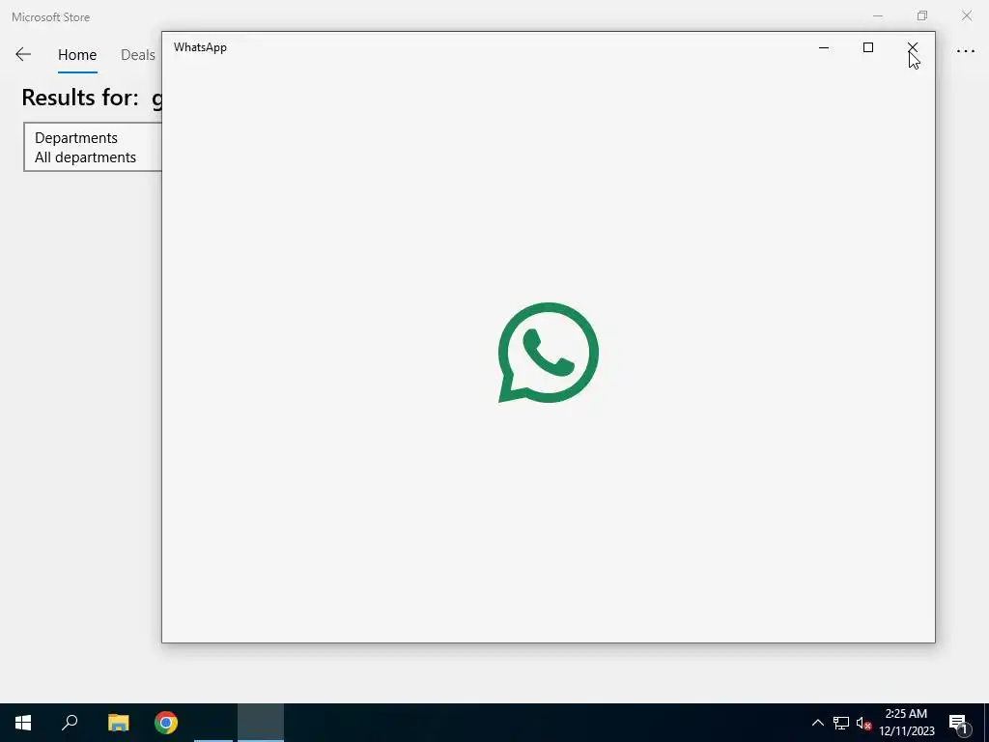Image resolution: width=989 pixels, height=742 pixels.
Task: Minimize the Microsoft Store window
Action: tap(878, 15)
